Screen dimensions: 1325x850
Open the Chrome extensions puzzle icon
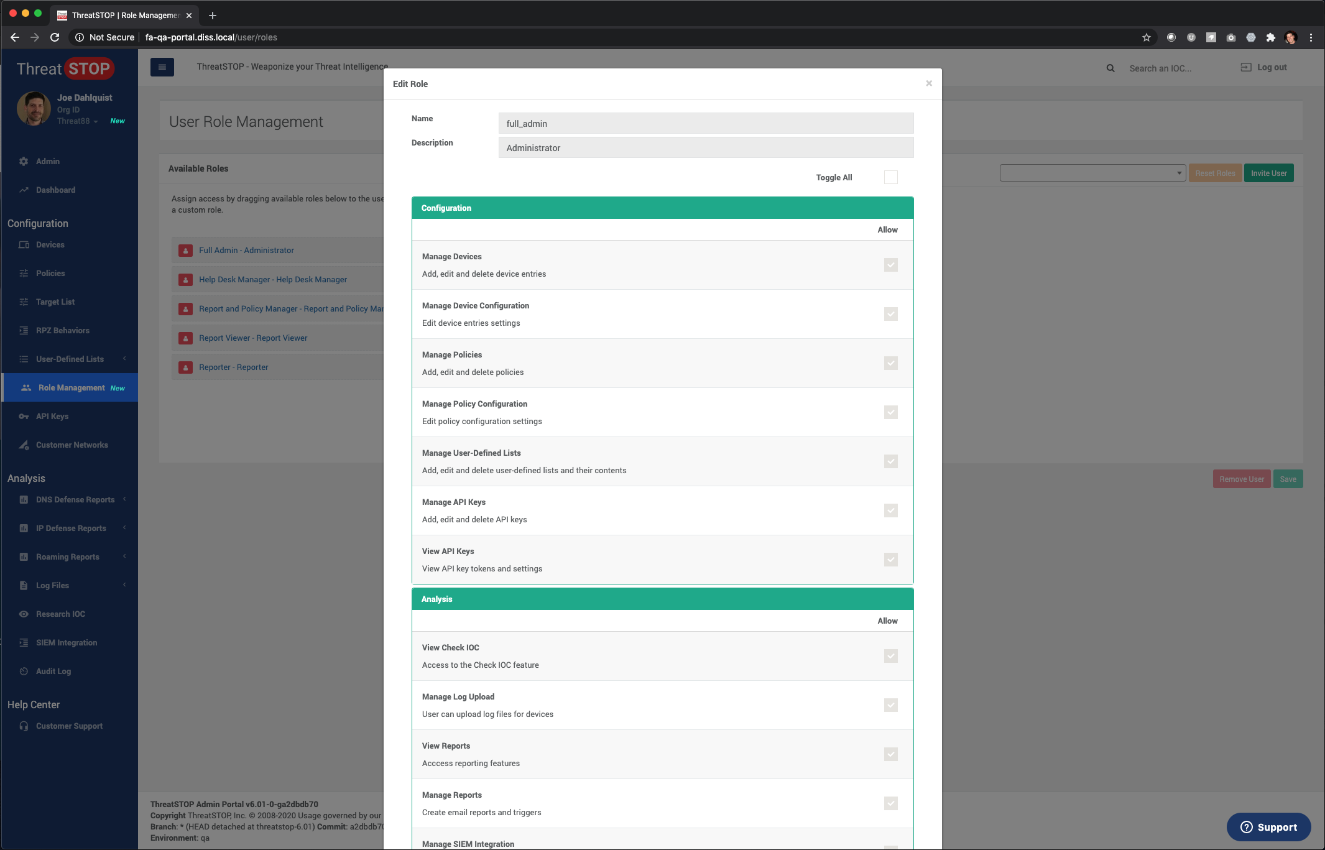1270,37
